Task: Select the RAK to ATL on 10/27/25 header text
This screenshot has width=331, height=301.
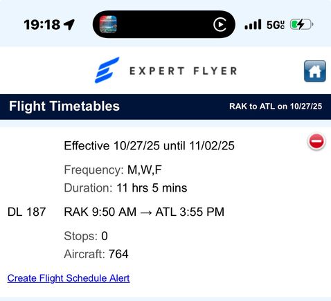Action: tap(276, 107)
